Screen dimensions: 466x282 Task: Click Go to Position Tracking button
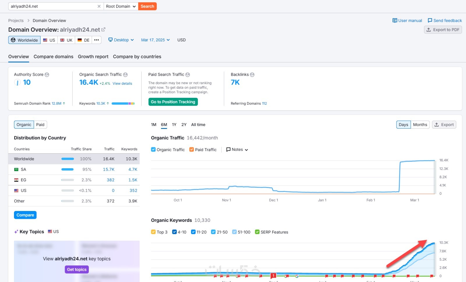pos(173,102)
